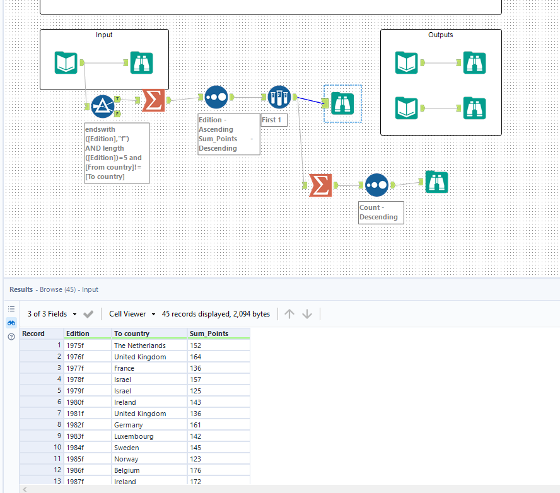Image resolution: width=560 pixels, height=493 pixels.
Task: Open the 3 of 3 Fields dropdown
Action: (x=52, y=314)
